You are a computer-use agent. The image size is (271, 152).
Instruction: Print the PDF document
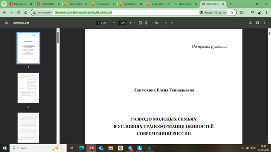click(x=257, y=23)
